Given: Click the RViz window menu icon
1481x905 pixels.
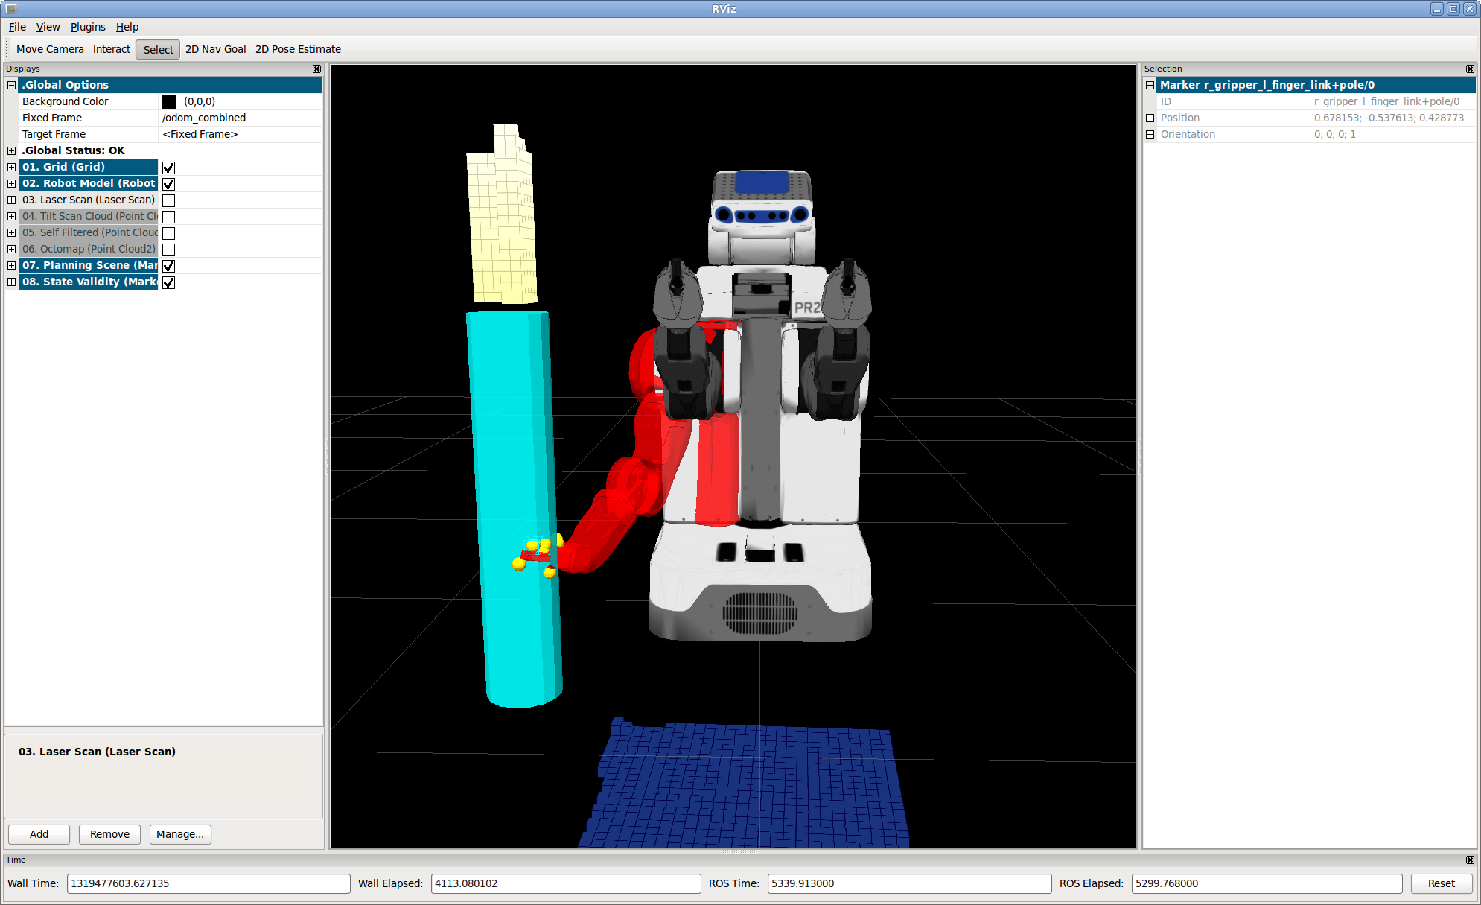Looking at the screenshot, I should coord(10,9).
